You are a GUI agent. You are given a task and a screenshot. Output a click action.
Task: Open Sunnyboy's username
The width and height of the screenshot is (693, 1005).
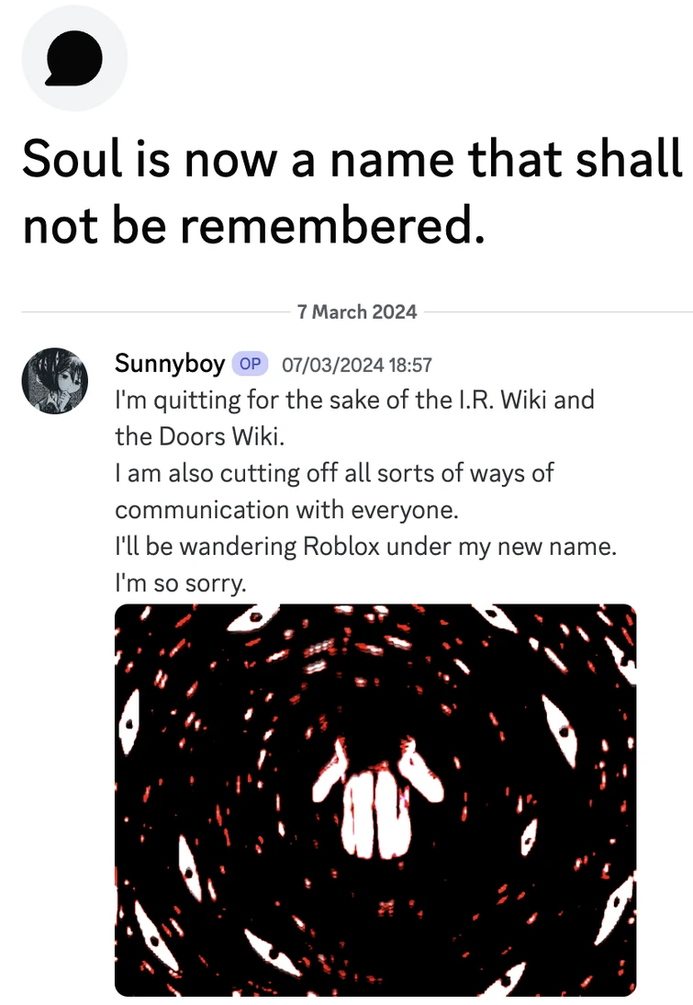(169, 364)
